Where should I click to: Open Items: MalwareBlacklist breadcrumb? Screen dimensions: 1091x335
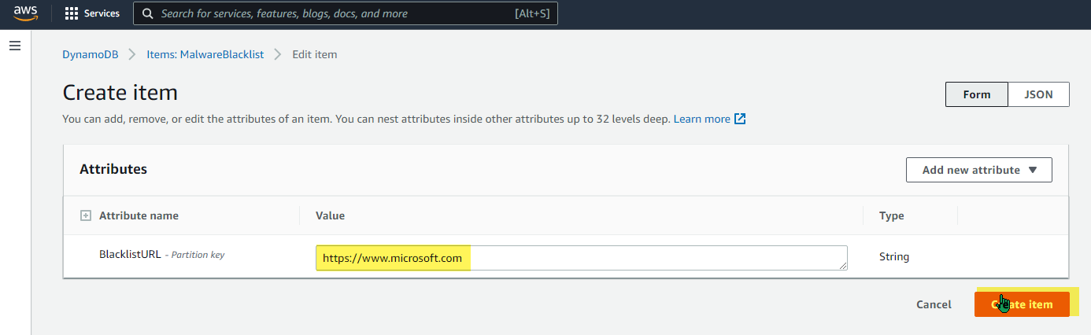pyautogui.click(x=205, y=54)
